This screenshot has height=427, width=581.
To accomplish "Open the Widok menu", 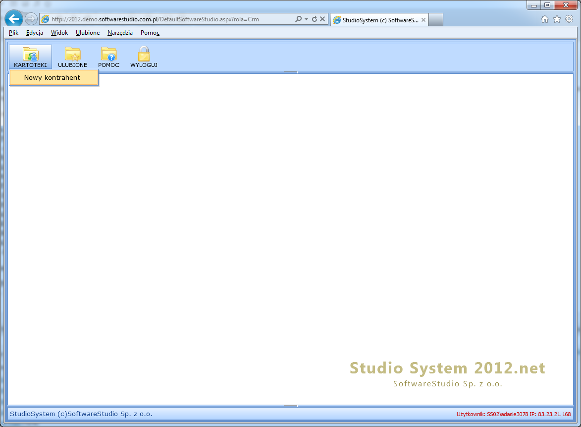I will [x=59, y=33].
